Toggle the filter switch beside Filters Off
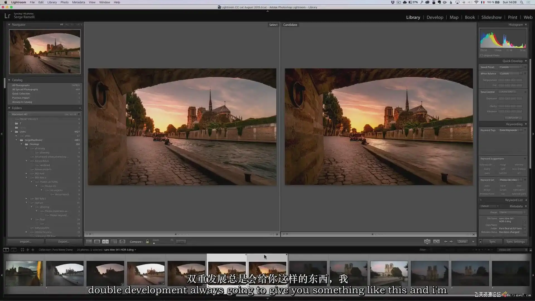The image size is (535, 301). point(531,250)
